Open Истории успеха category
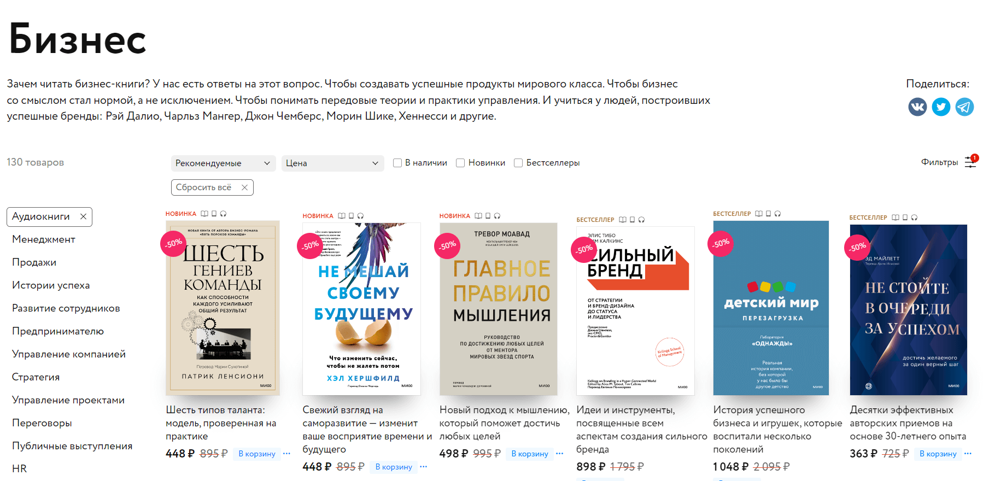 point(51,285)
